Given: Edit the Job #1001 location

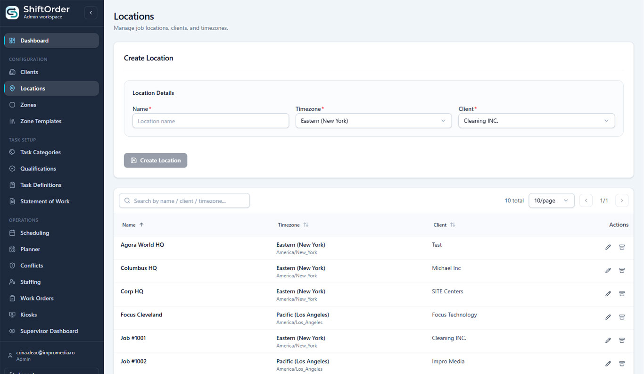Looking at the screenshot, I should pyautogui.click(x=608, y=341).
